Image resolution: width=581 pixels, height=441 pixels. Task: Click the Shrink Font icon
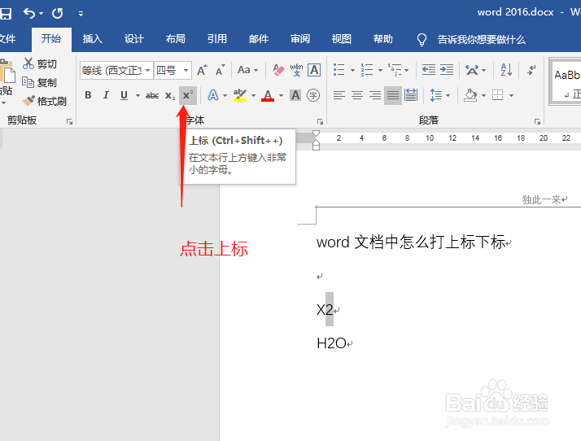[220, 70]
